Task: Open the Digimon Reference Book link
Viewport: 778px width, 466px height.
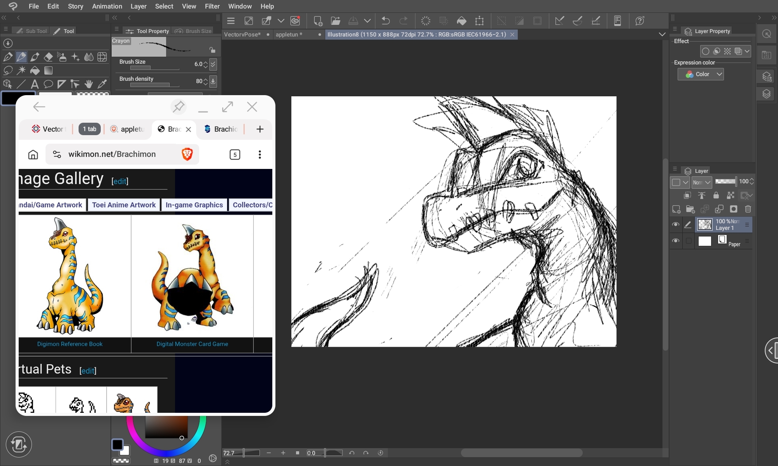Action: tap(70, 344)
